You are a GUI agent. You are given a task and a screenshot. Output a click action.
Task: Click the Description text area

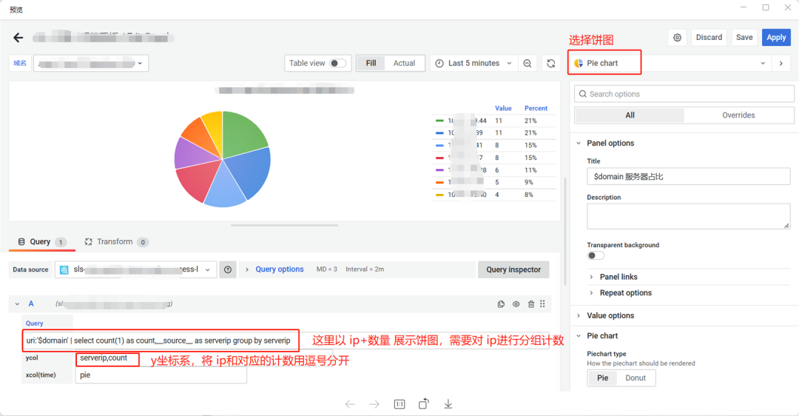coord(689,216)
